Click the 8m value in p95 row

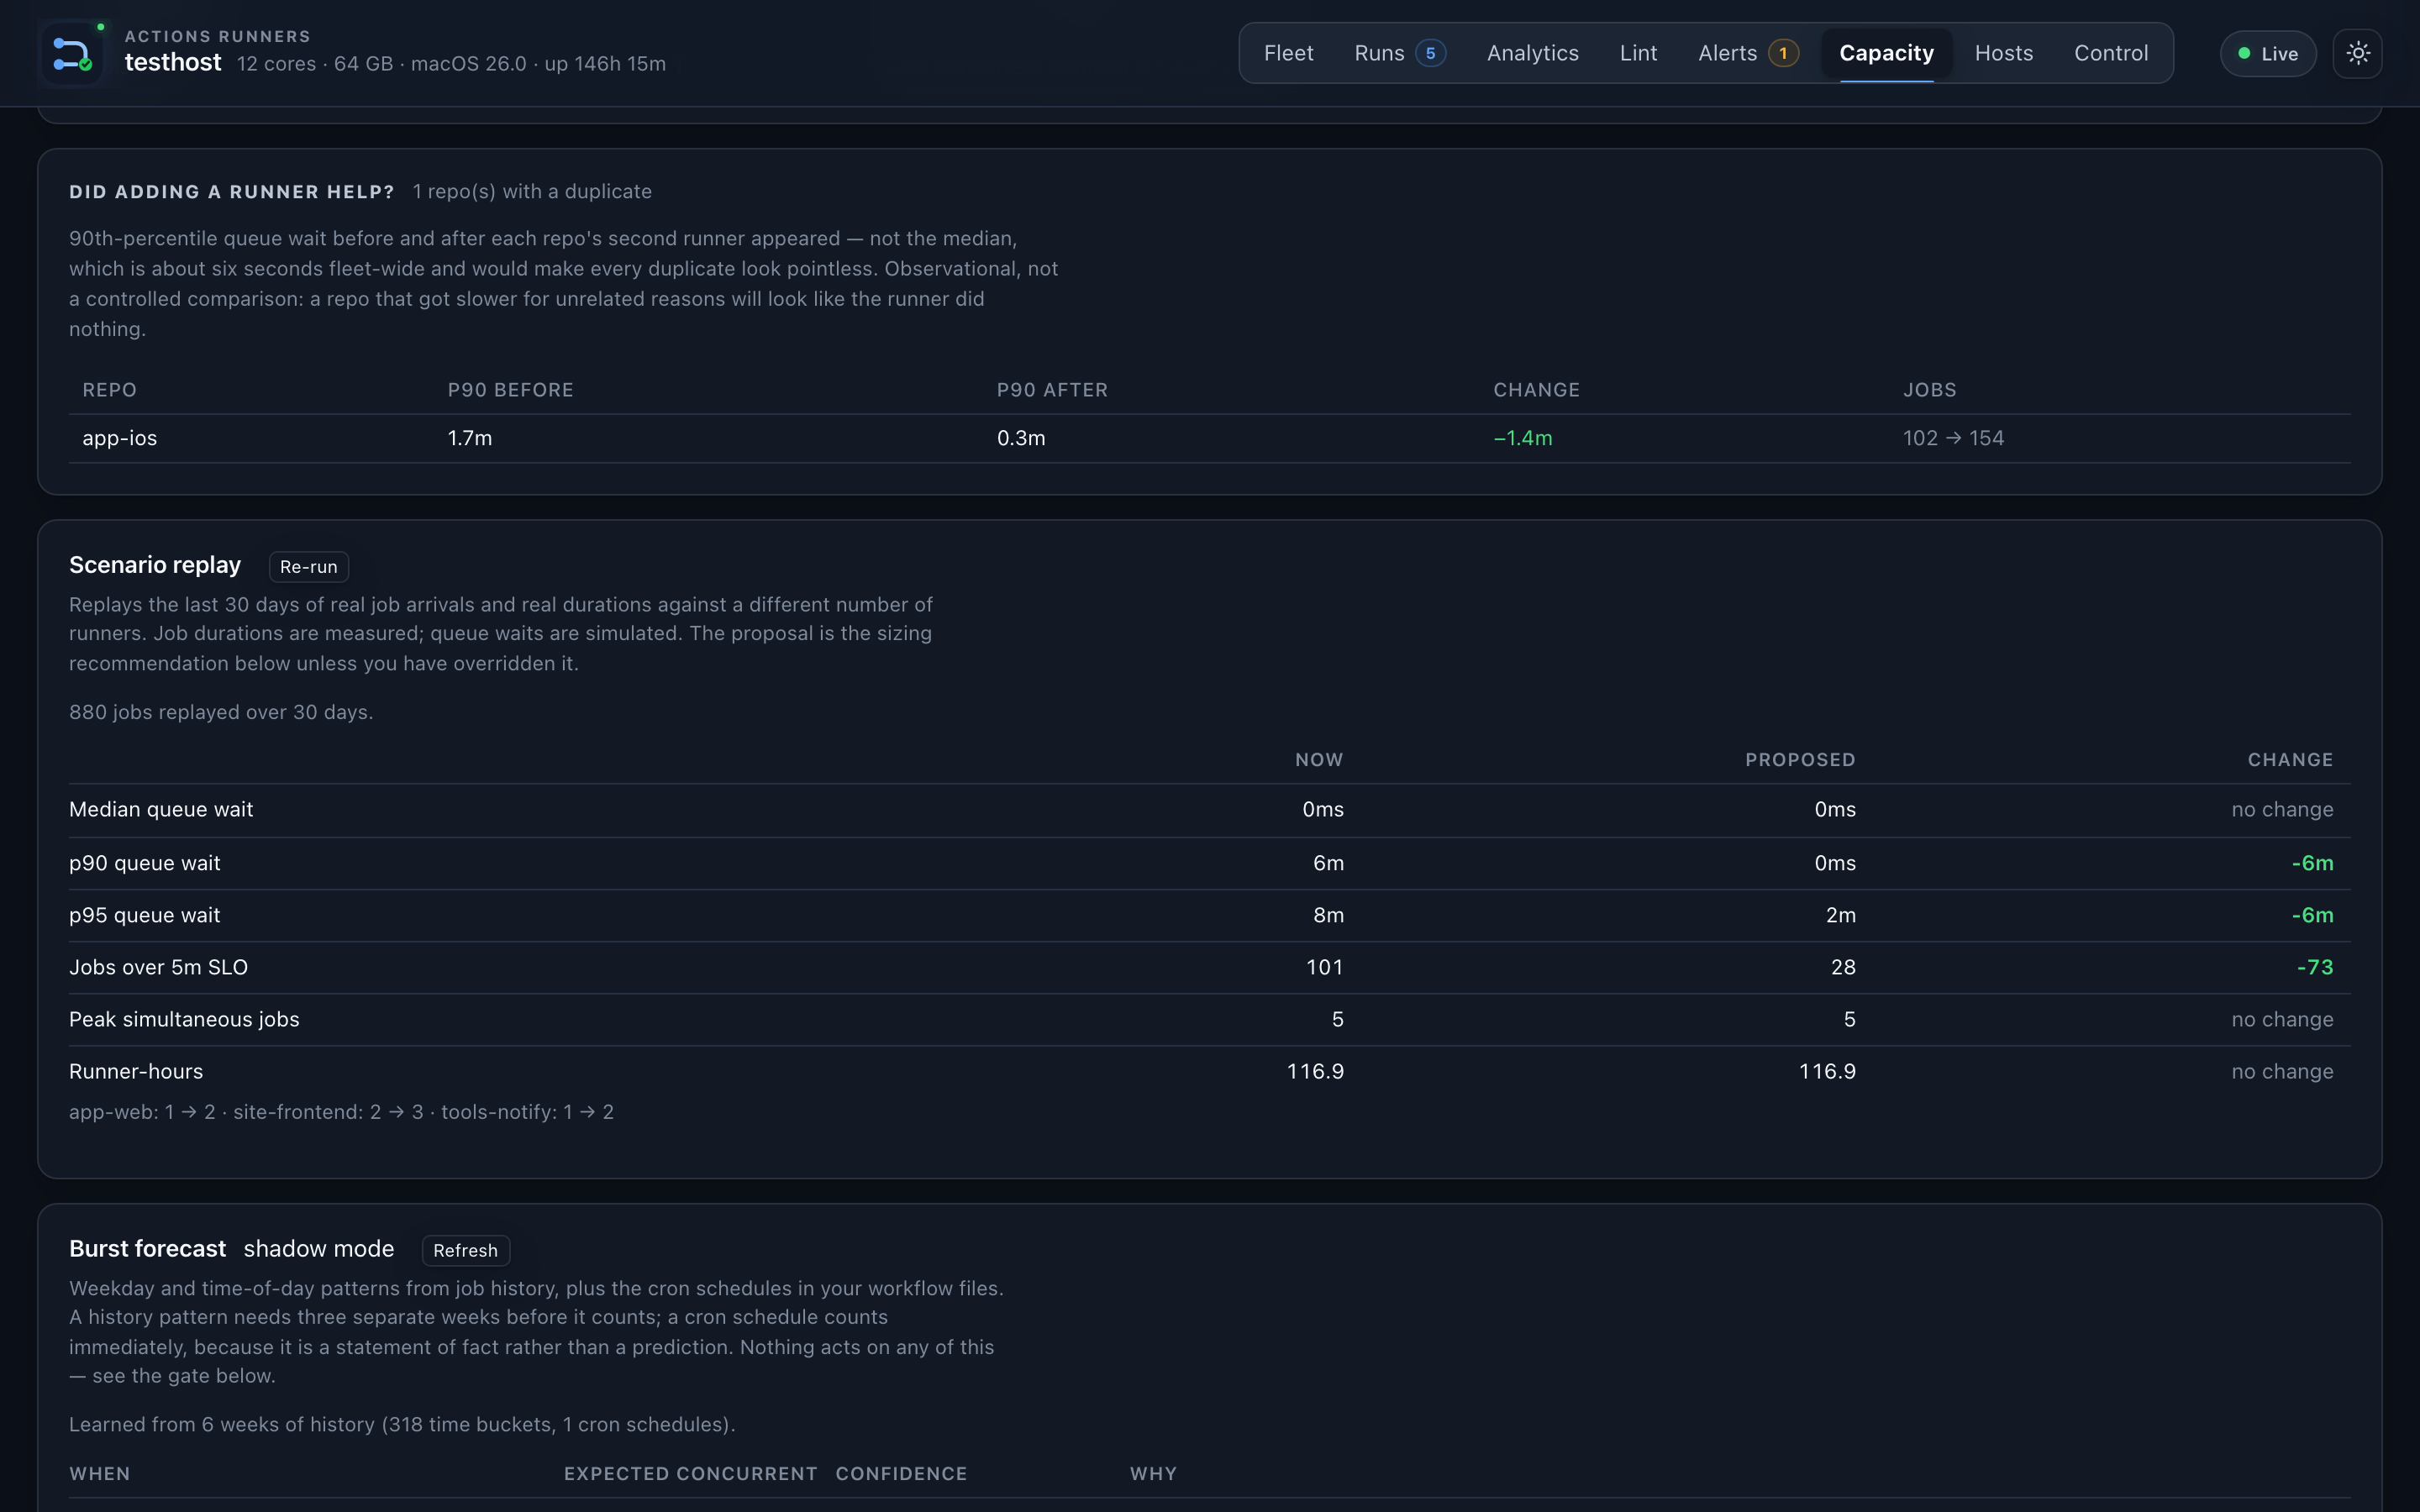click(x=1328, y=916)
